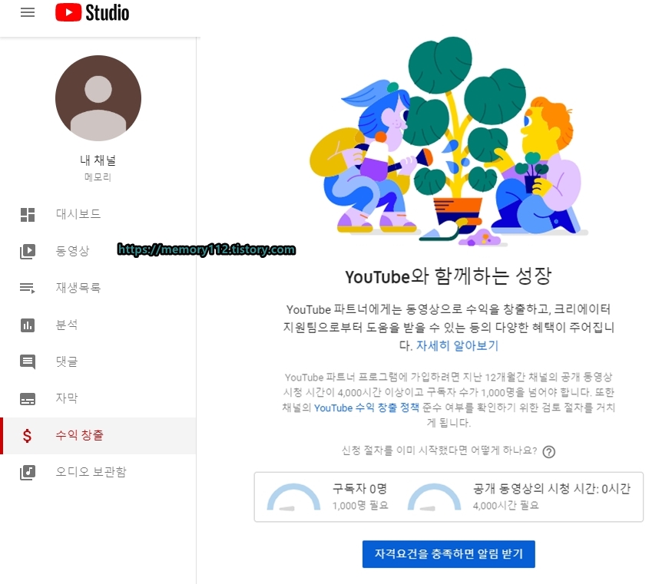Click 공개 동영상의 시청 시간: 0시간 text

tap(551, 489)
